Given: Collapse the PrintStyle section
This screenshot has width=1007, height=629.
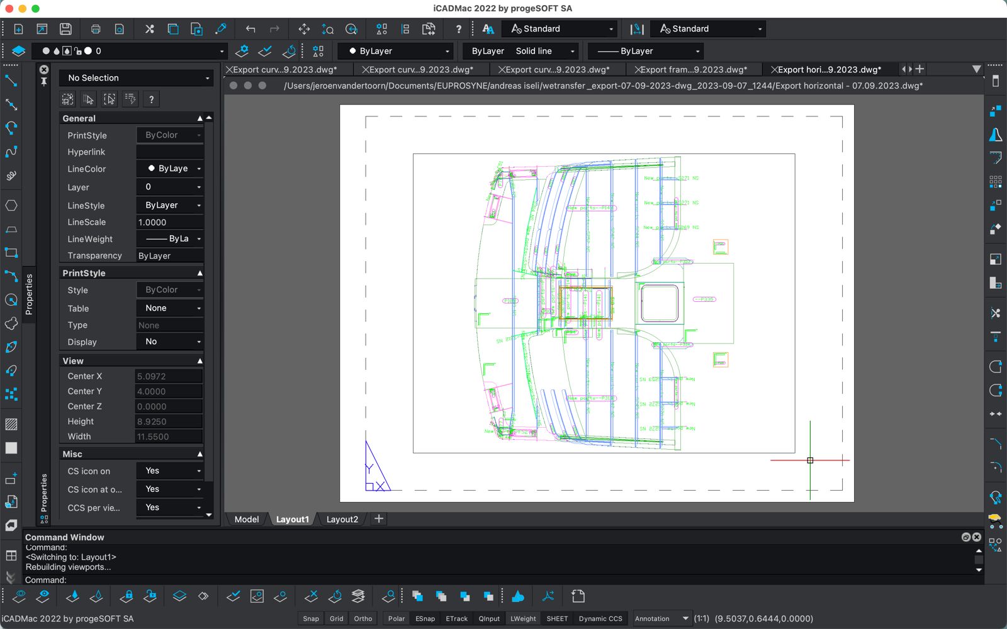Looking at the screenshot, I should coord(200,273).
